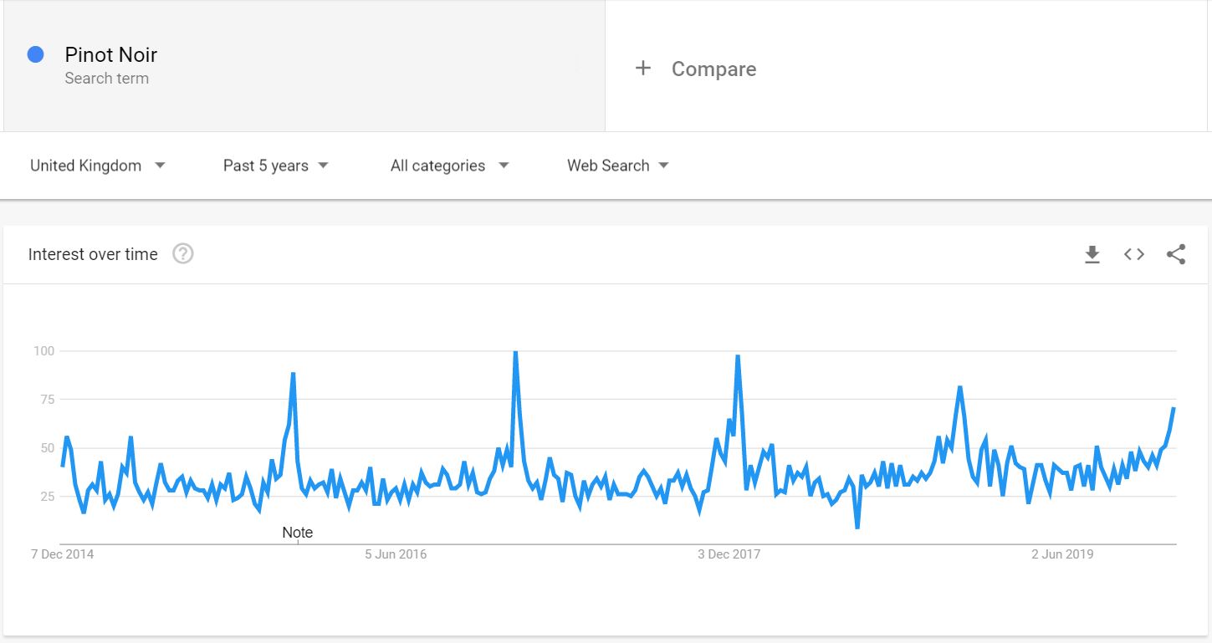
Task: Click the last data point on the line
Action: [1174, 408]
